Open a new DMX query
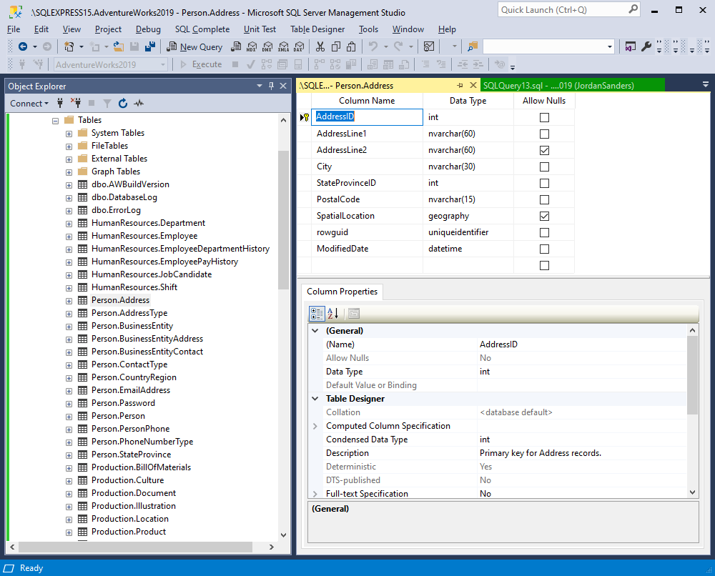This screenshot has width=715, height=576. (x=267, y=46)
